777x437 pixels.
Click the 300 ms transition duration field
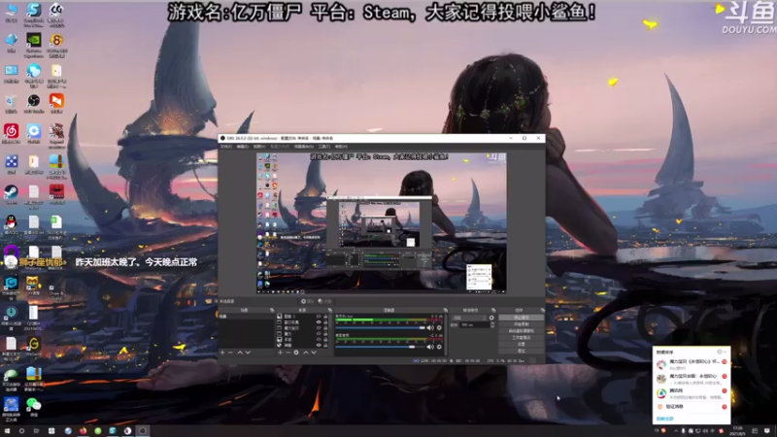474,325
